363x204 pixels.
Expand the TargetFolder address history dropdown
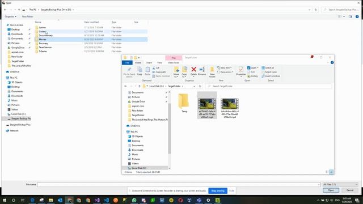(194, 86)
